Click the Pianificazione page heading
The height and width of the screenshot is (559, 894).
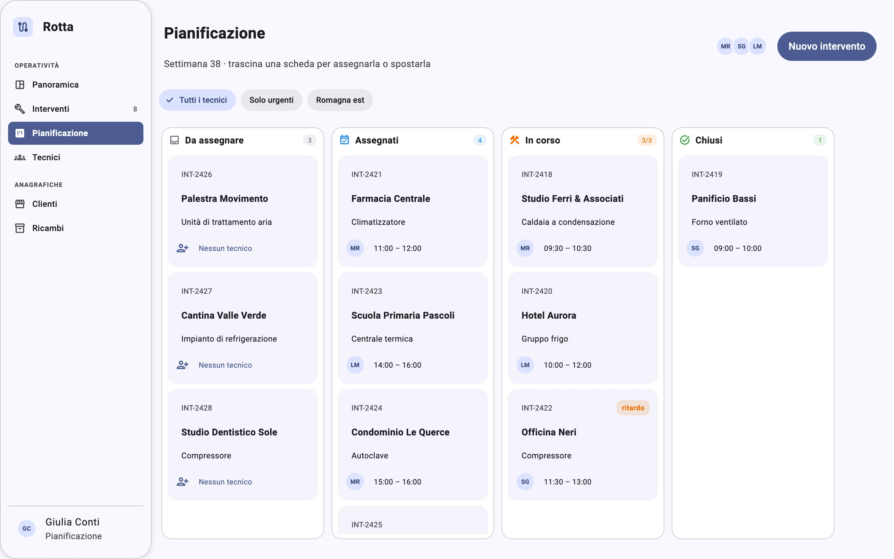214,33
